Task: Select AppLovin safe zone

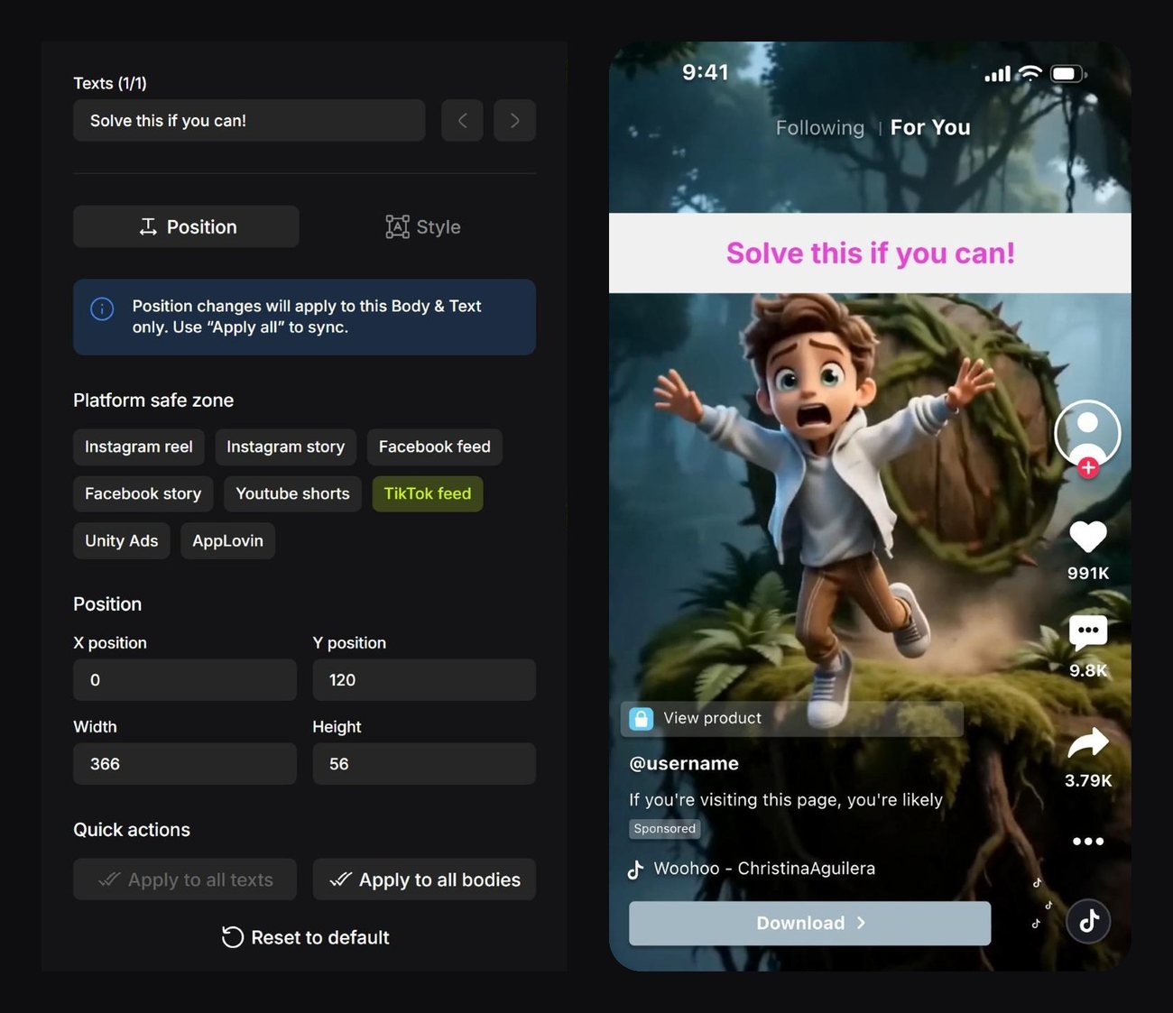Action: tap(227, 540)
